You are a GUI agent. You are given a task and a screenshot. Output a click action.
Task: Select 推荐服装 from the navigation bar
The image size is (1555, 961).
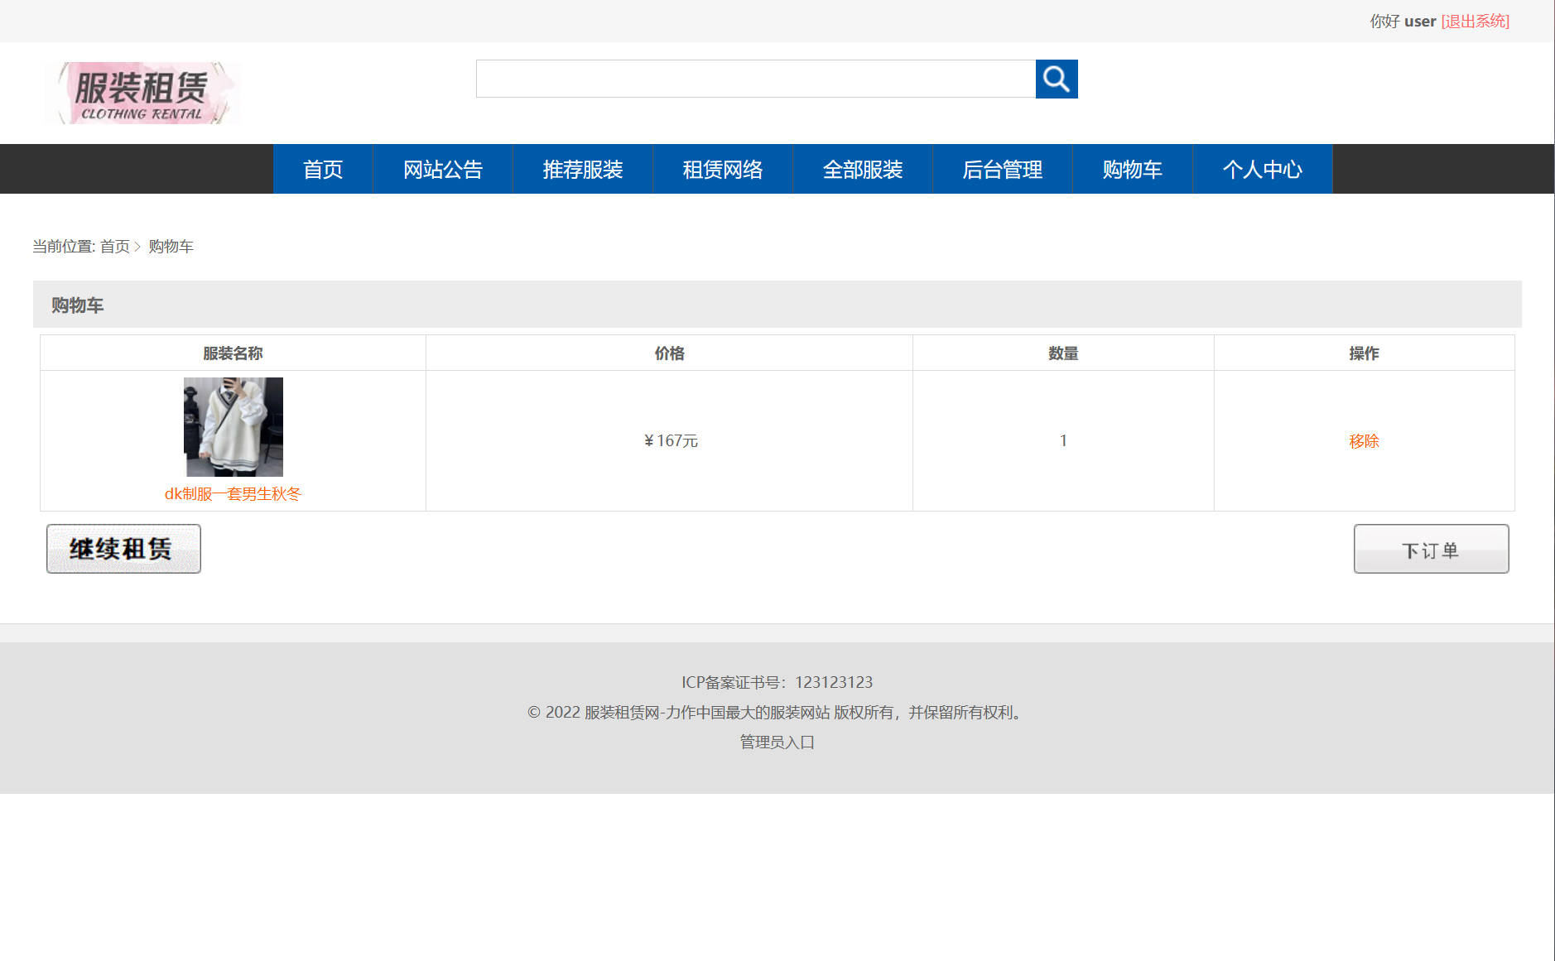click(x=583, y=169)
